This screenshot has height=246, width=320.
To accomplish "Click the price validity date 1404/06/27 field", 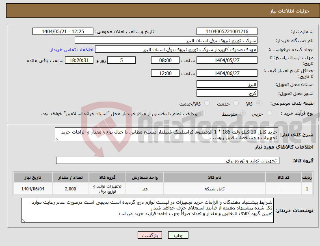I will [x=227, y=73].
